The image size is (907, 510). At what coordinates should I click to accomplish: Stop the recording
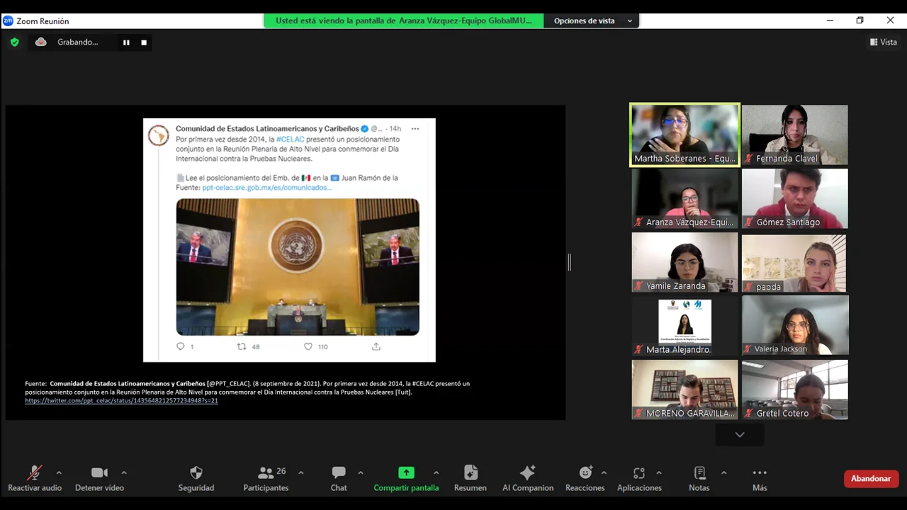pyautogui.click(x=144, y=42)
